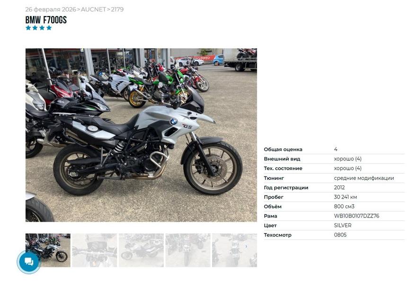
Task: Click the Цвет value SILVER
Action: tap(343, 226)
